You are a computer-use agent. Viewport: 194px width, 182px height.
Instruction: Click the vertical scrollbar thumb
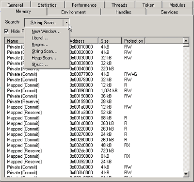[186, 45]
